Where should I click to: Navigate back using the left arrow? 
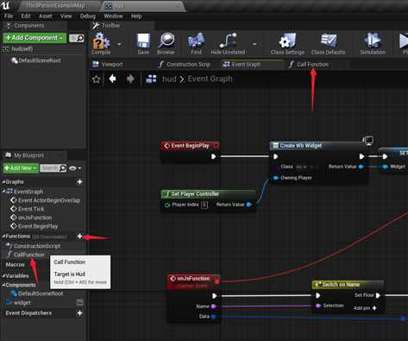pos(113,79)
